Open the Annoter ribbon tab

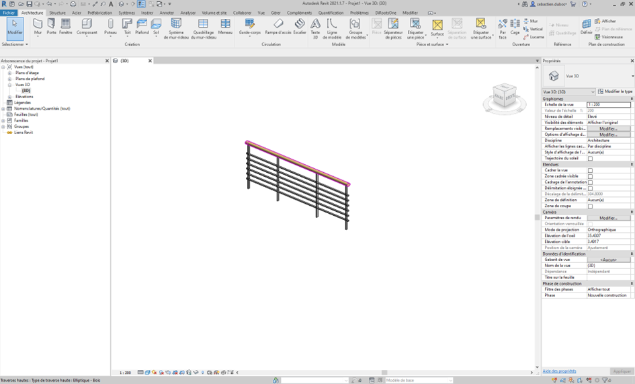point(167,13)
